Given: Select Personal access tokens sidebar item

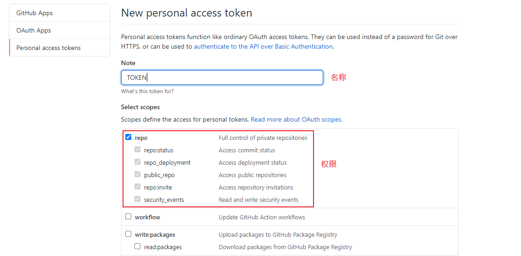Looking at the screenshot, I should pos(60,48).
